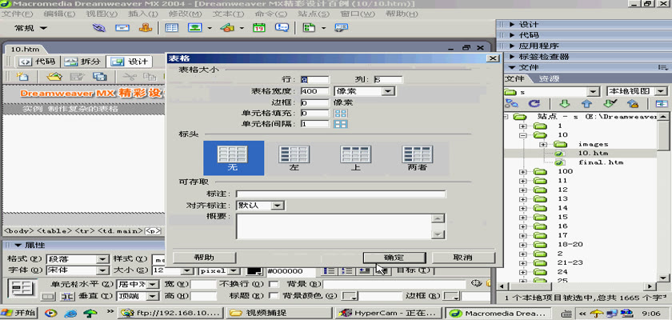Select the Top (上) header option
Screen dimensions: 672x320
[355, 158]
